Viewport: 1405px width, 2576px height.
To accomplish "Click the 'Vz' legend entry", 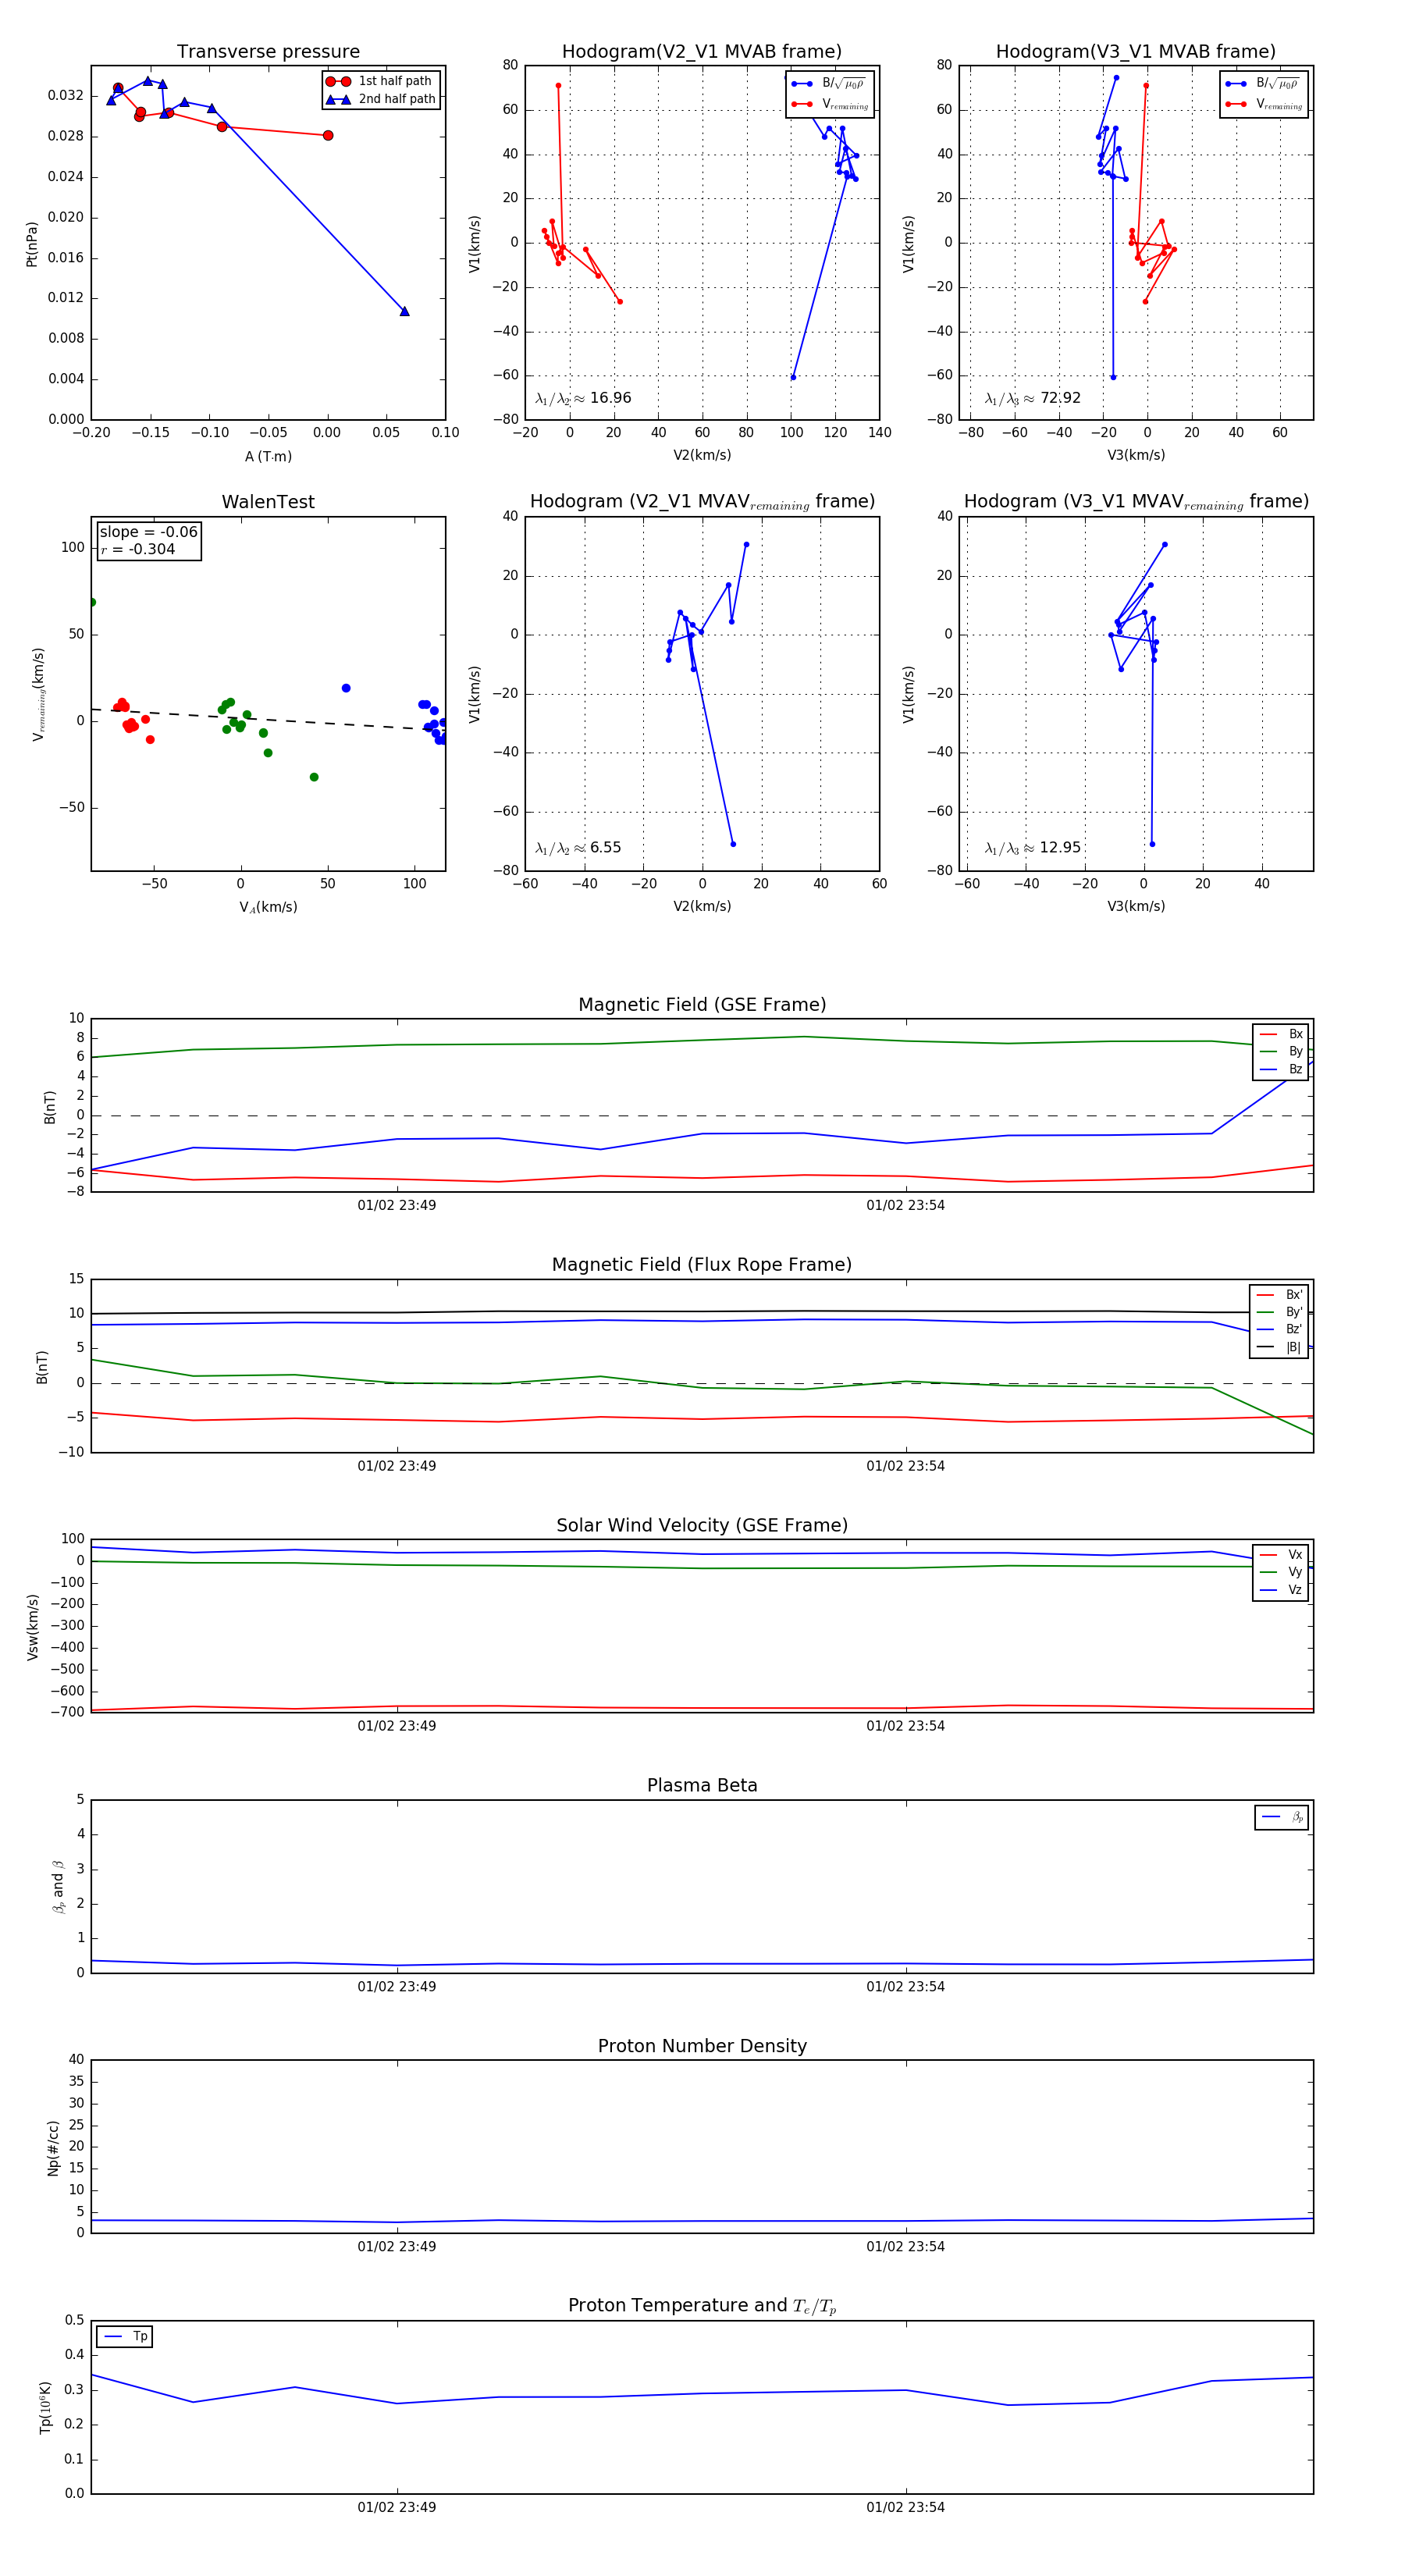I will (x=1281, y=1590).
